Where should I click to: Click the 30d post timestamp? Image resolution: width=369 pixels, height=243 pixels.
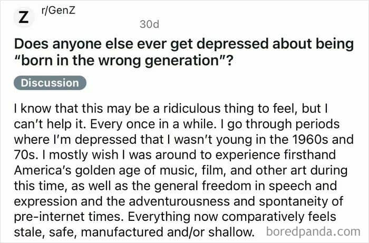(x=149, y=24)
